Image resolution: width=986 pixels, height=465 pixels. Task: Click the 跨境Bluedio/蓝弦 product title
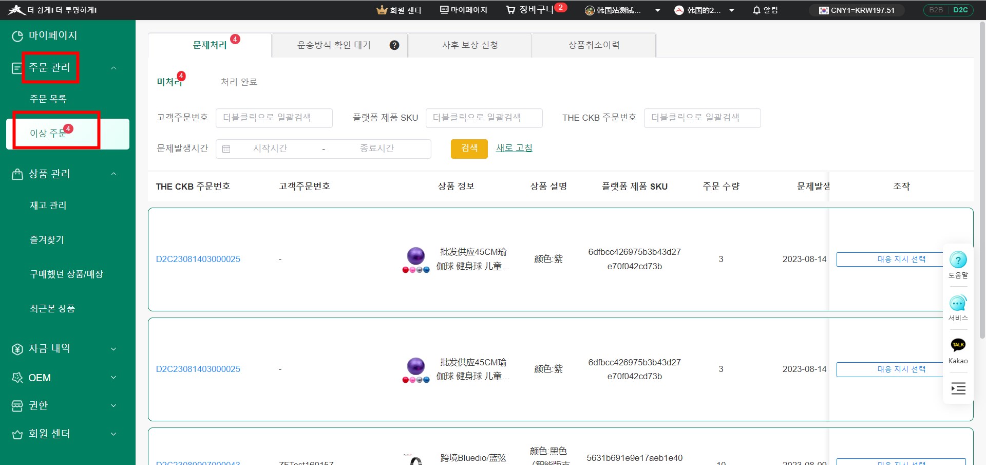[x=473, y=458]
